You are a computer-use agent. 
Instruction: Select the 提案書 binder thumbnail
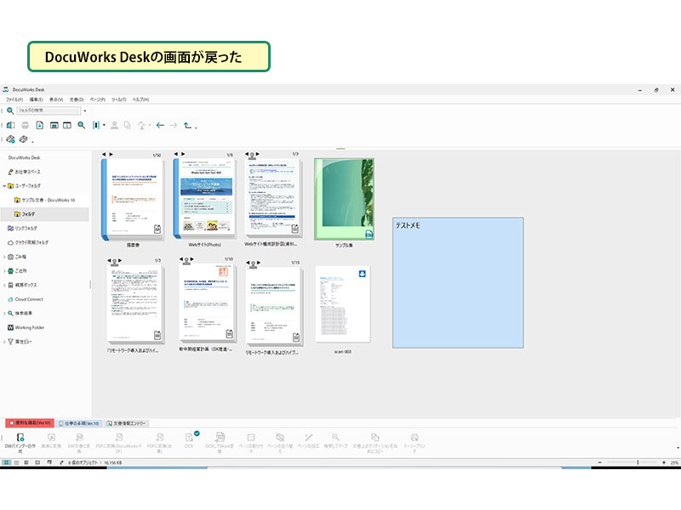[133, 200]
